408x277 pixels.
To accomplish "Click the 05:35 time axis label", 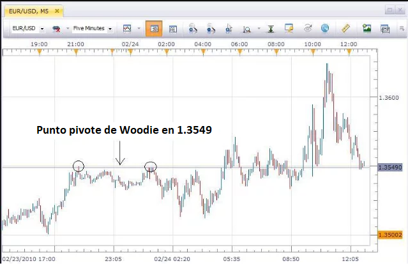I will click(x=232, y=259).
